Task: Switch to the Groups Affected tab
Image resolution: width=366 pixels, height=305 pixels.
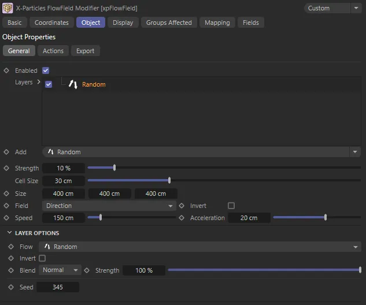Action: click(x=168, y=23)
